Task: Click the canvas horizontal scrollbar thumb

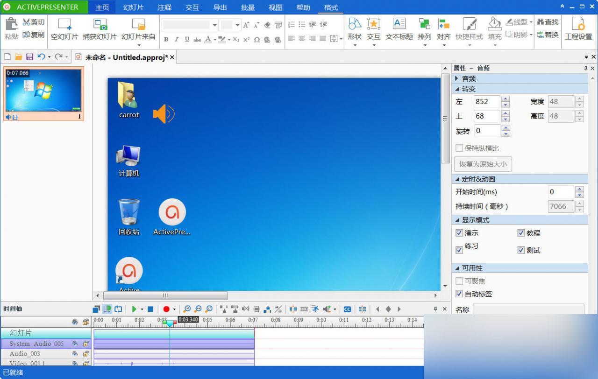Action: 165,295
